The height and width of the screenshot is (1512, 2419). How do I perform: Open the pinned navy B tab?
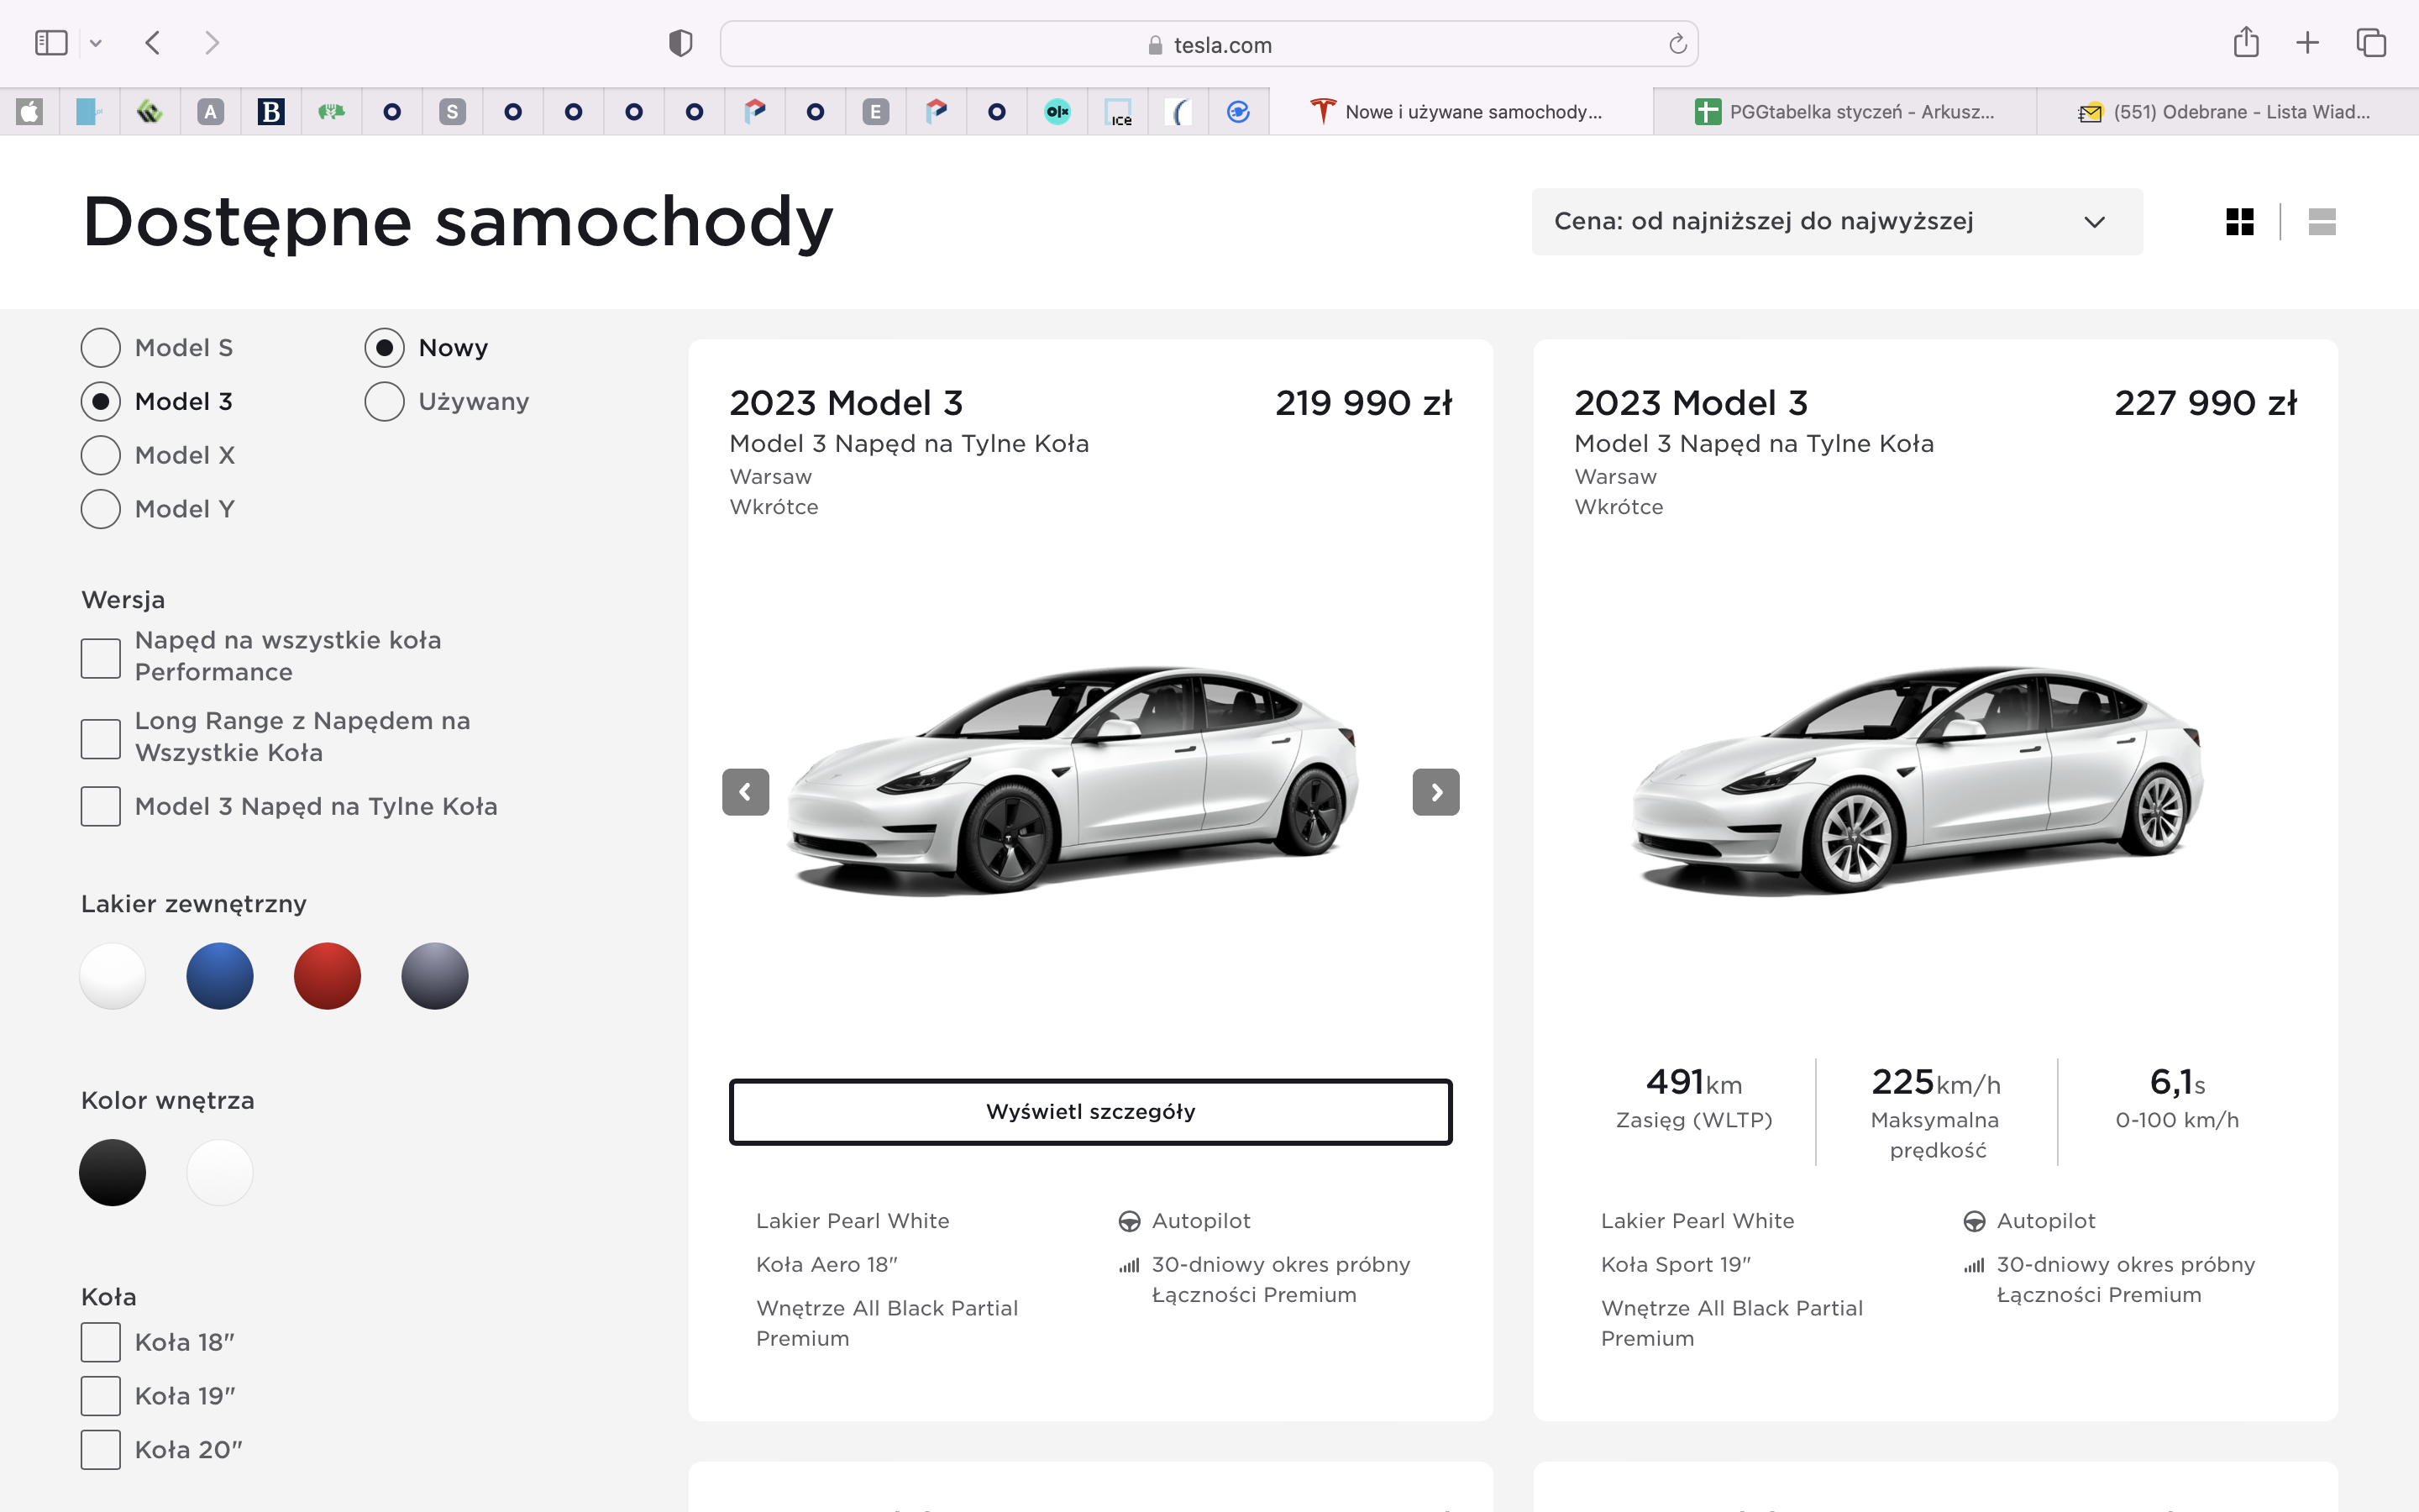pyautogui.click(x=271, y=111)
